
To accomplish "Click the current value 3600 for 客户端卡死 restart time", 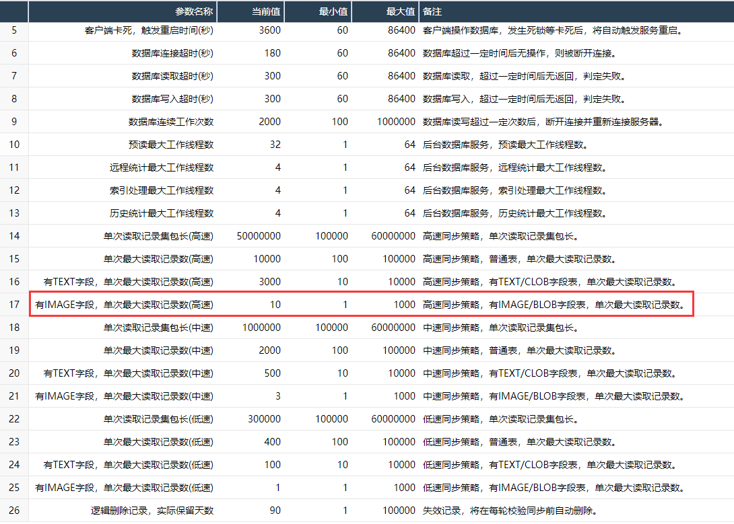I will 269,30.
